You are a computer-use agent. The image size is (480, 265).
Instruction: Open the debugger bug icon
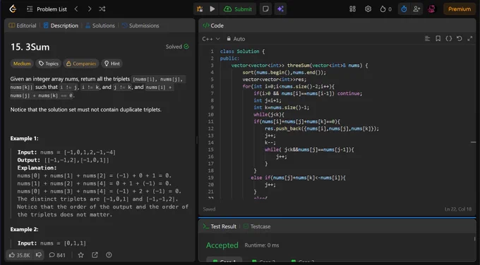200,9
